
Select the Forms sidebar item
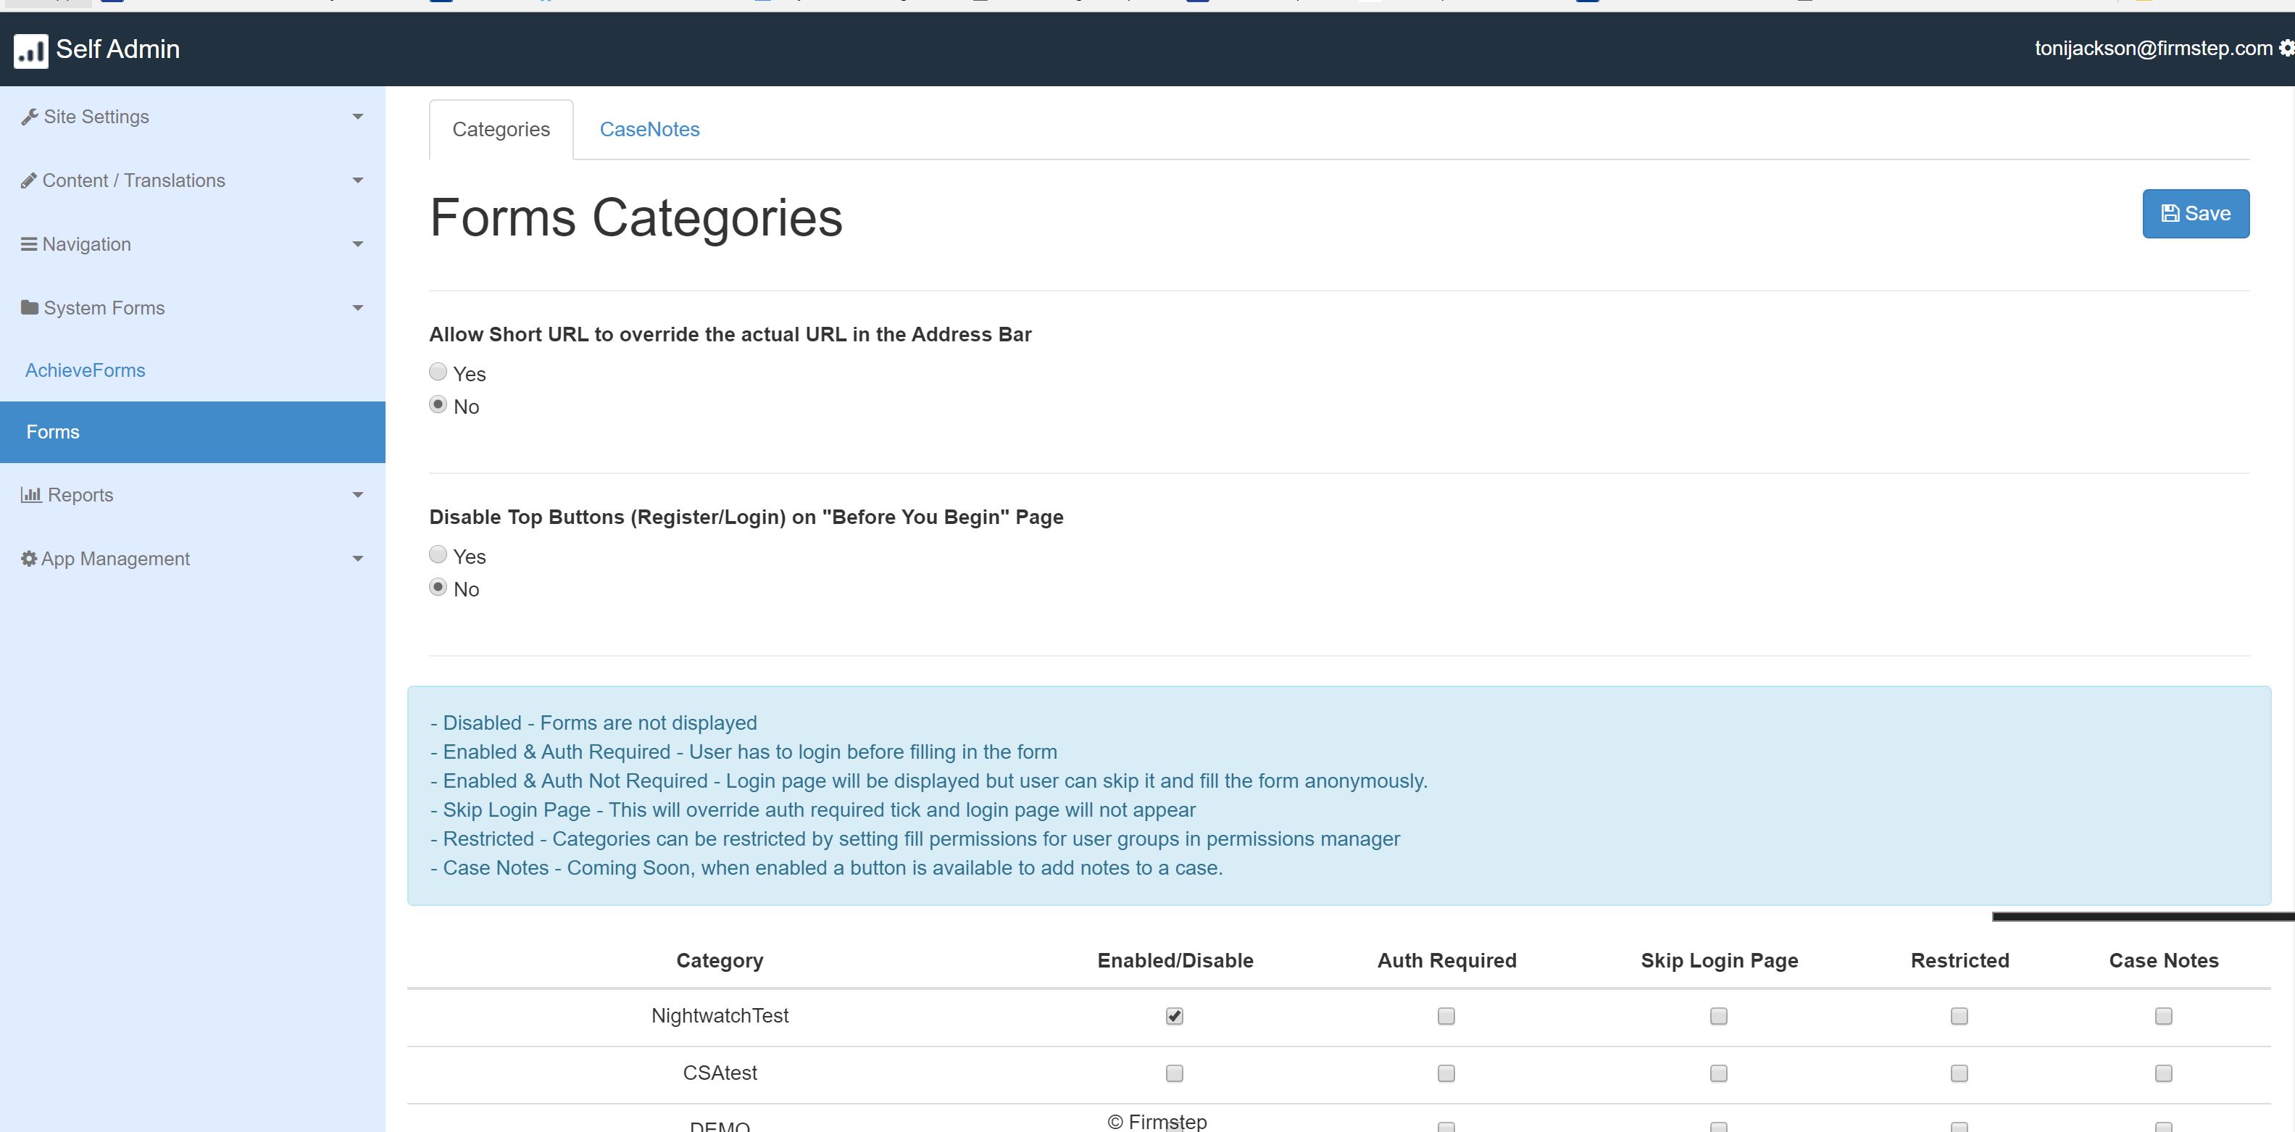point(193,432)
